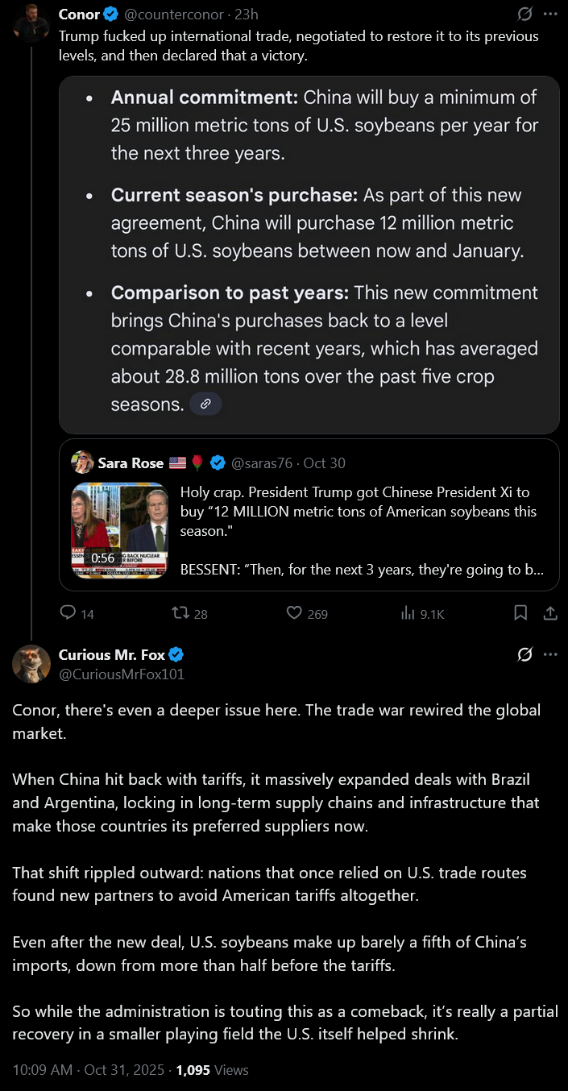Image resolution: width=568 pixels, height=1091 pixels.
Task: Click the 23h timestamp on Conor's post
Action: 247,15
